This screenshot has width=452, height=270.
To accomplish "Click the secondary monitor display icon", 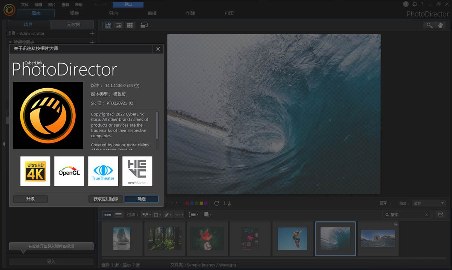I will pos(144,25).
